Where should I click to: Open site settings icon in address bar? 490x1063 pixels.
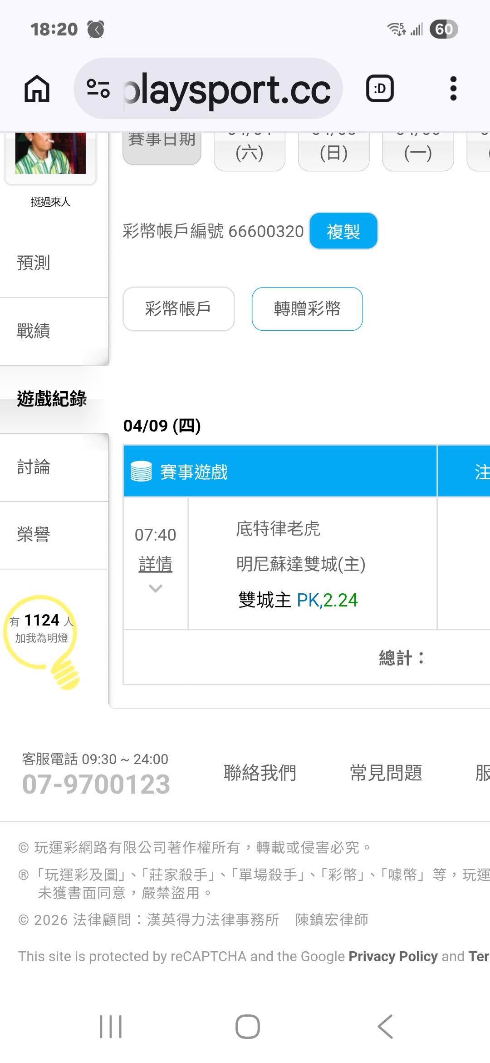coord(98,89)
